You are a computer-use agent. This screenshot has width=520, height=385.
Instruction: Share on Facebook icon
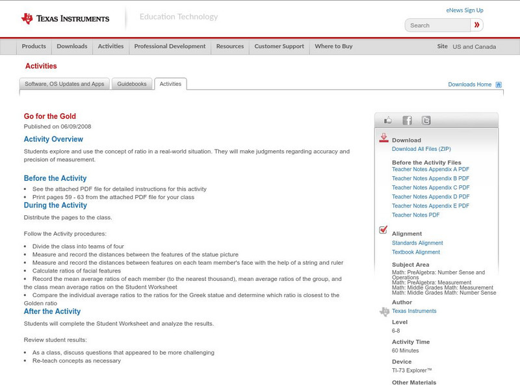[x=407, y=120]
